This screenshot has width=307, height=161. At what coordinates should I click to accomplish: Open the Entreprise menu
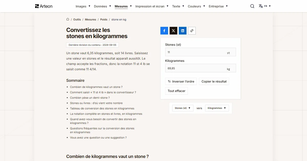click(x=218, y=6)
